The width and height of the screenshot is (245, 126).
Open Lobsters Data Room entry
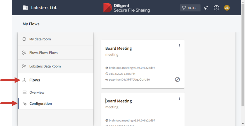point(45,66)
